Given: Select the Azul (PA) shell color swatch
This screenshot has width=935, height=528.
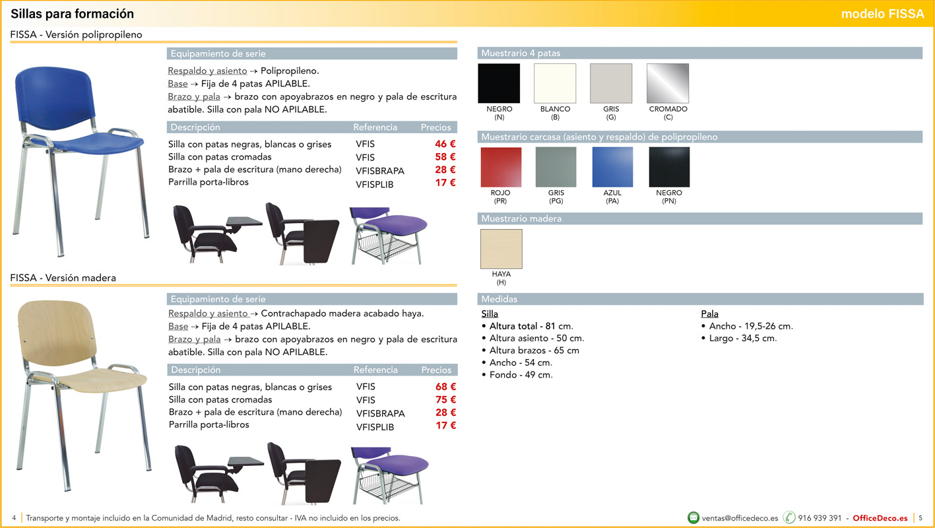Looking at the screenshot, I should [612, 167].
